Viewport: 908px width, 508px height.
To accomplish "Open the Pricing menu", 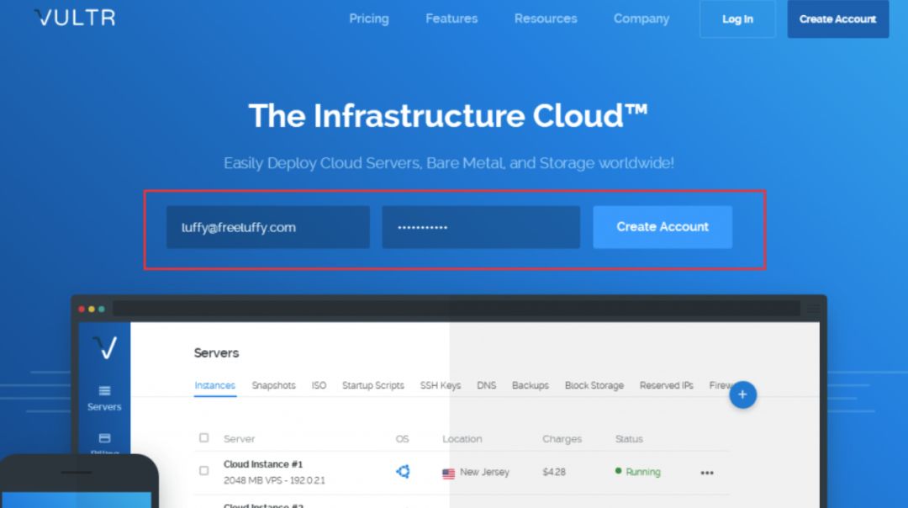I will pos(369,19).
